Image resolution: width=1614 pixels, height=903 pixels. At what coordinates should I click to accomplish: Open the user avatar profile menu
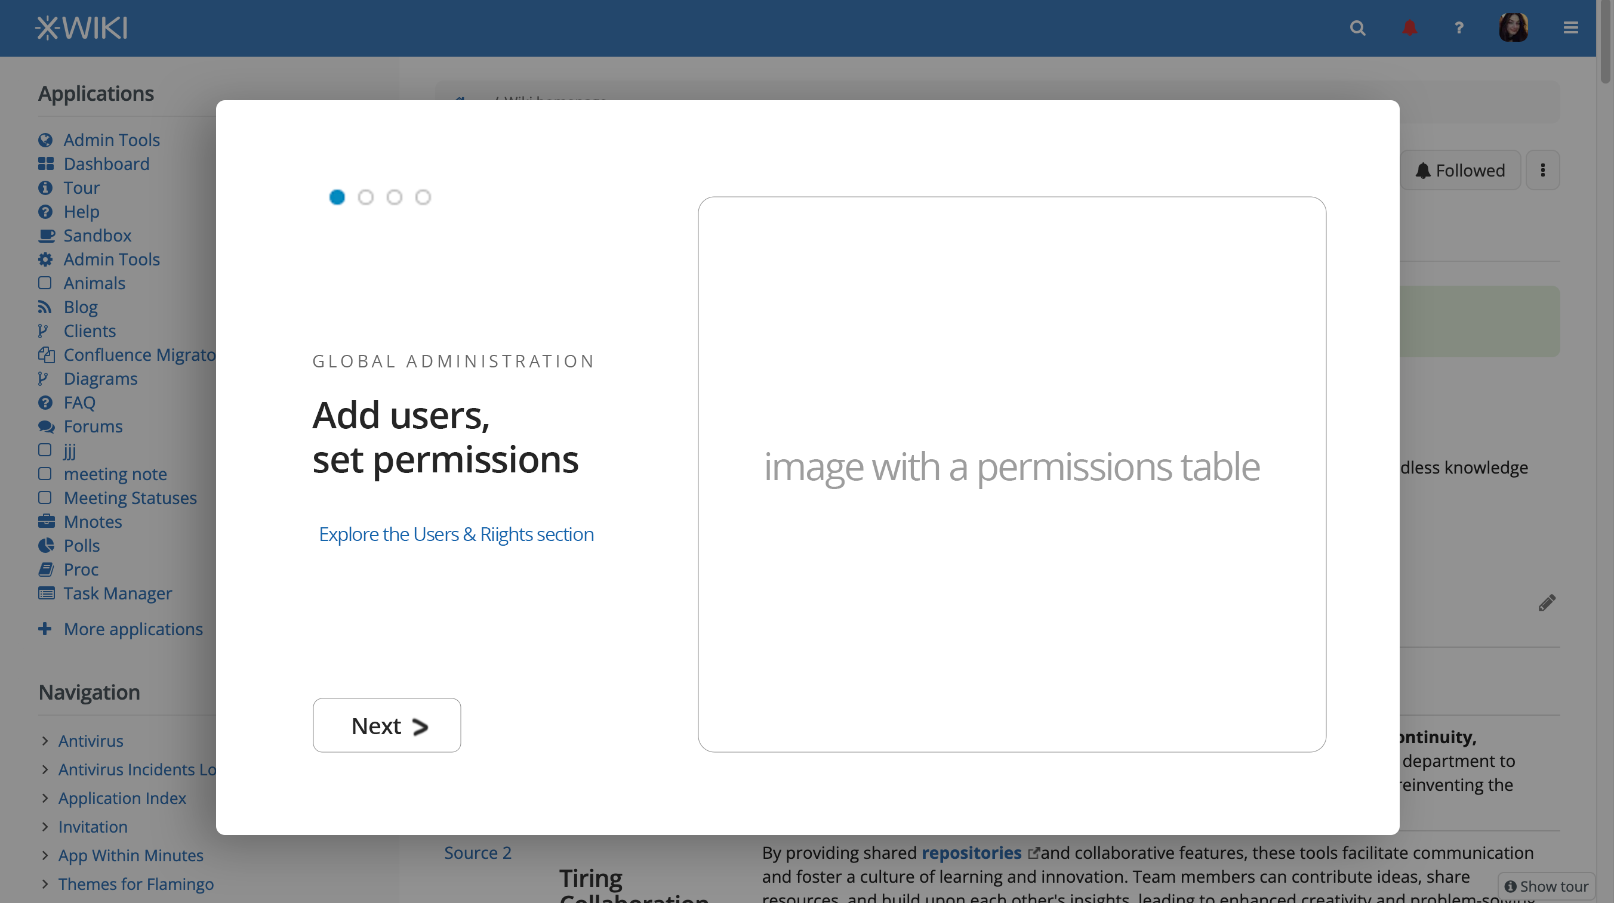coord(1513,28)
